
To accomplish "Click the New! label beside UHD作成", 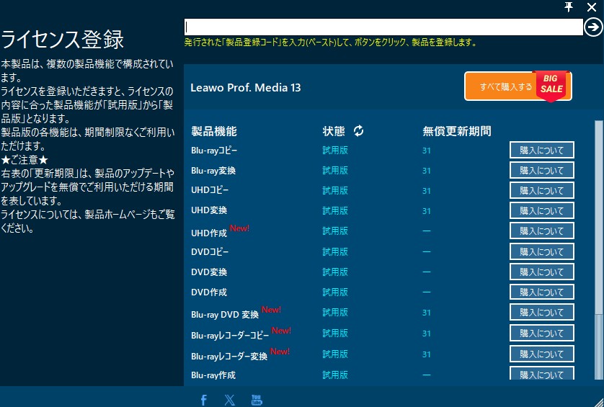I will (x=239, y=228).
